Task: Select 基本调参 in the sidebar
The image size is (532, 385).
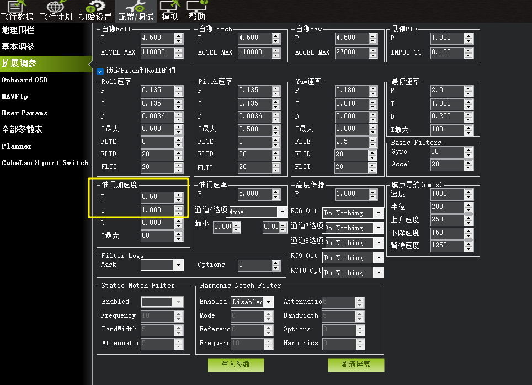Action: tap(18, 46)
